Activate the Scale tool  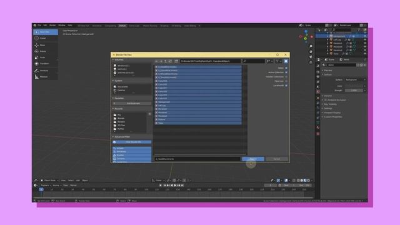(46, 57)
